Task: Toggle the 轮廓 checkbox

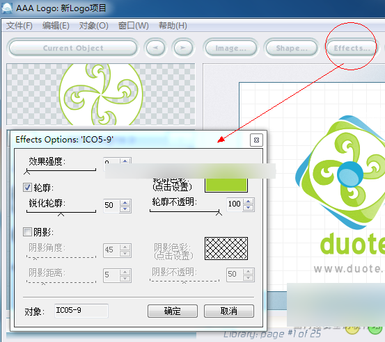Action: pyautogui.click(x=27, y=187)
